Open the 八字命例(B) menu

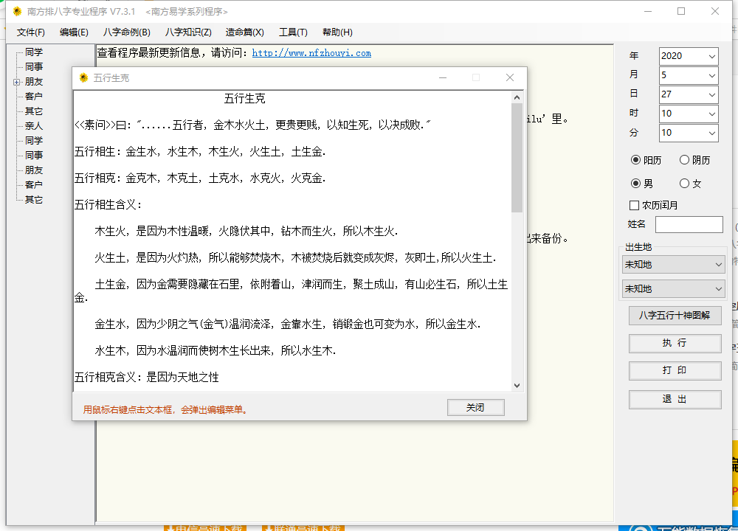126,32
